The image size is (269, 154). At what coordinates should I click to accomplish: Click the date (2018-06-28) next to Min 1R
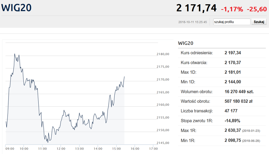[251, 141]
